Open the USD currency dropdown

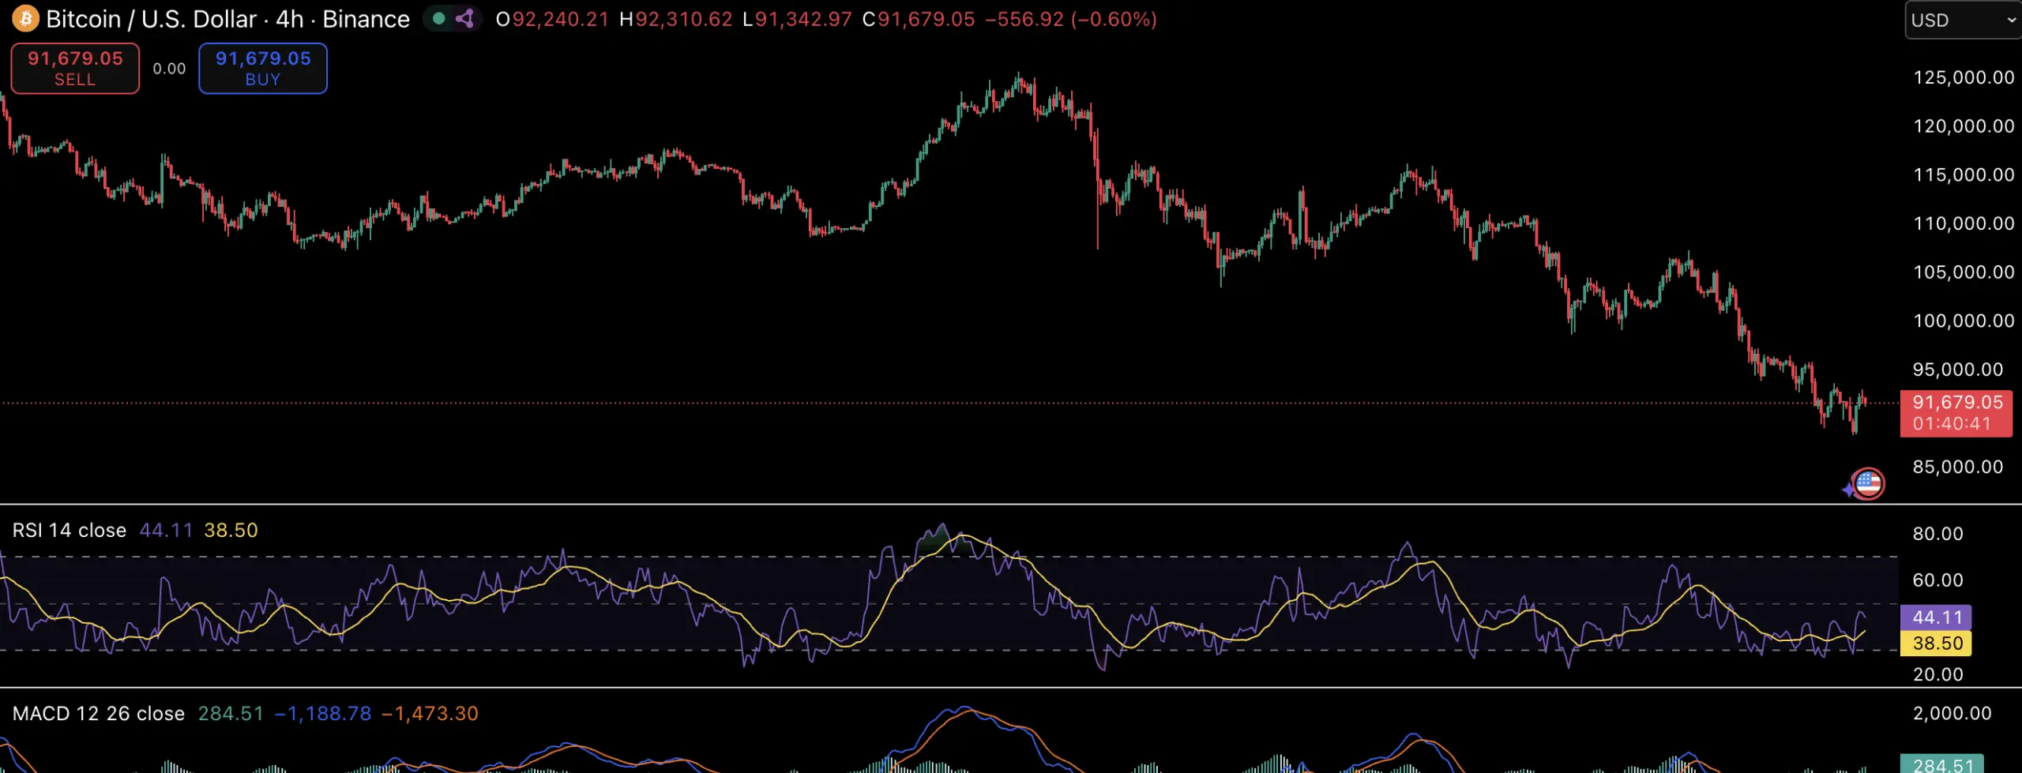click(1964, 20)
